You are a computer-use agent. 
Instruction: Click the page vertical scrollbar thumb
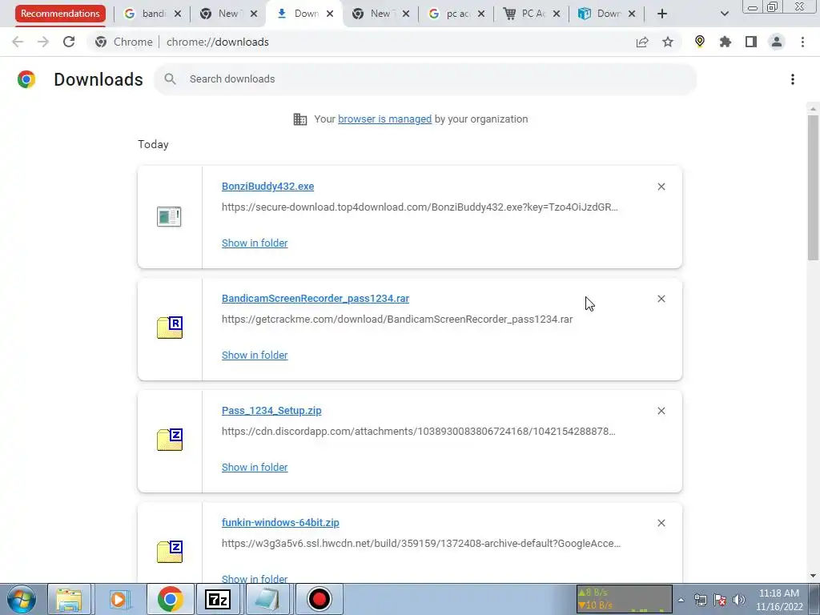tap(813, 187)
